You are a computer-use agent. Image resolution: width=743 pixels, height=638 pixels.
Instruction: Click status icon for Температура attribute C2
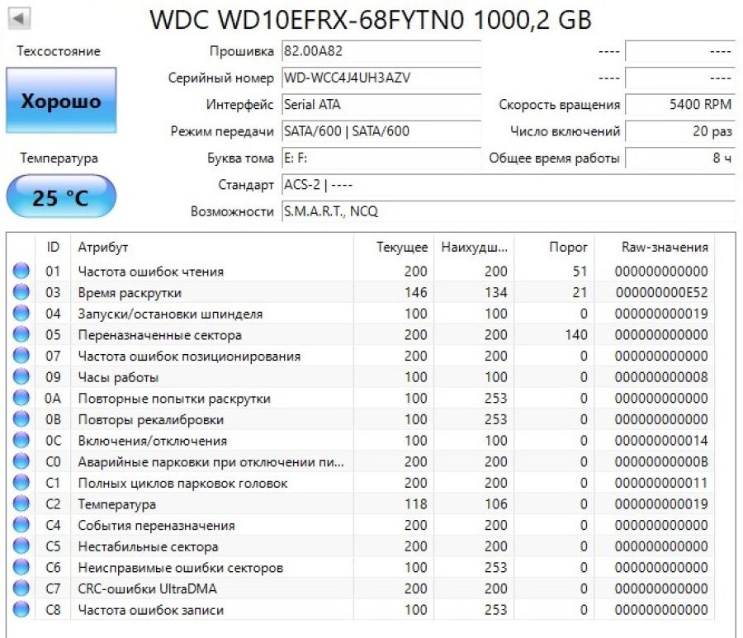pos(21,503)
